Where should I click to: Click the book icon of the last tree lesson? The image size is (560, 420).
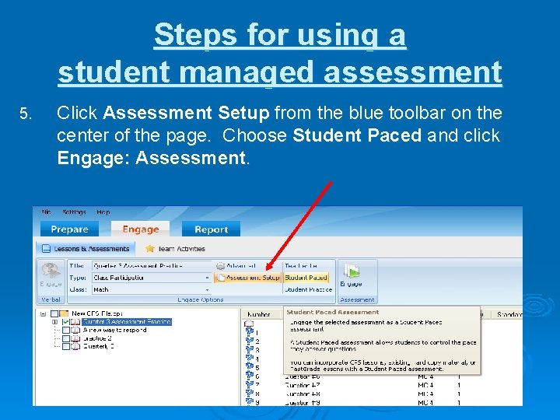coord(75,346)
